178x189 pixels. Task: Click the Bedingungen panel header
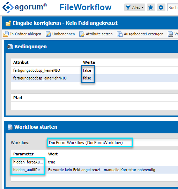pyautogui.click(x=91, y=47)
